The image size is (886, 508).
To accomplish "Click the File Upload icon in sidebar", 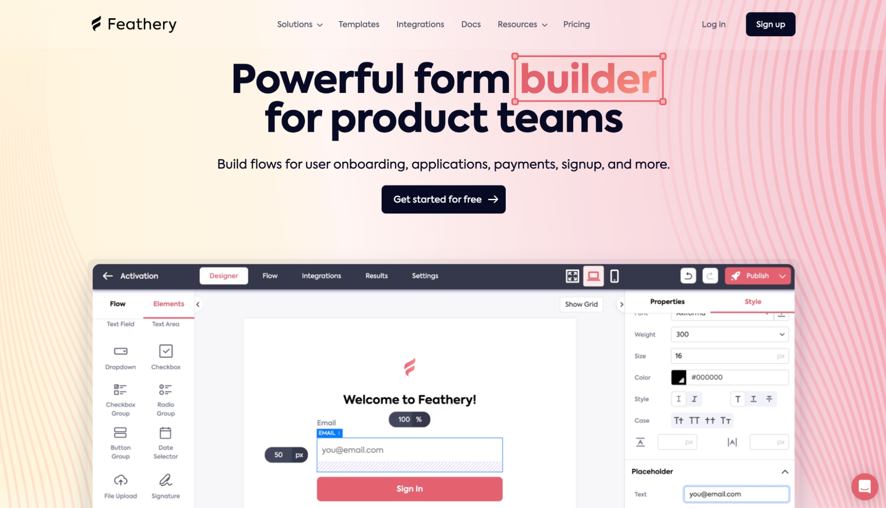I will pyautogui.click(x=120, y=481).
